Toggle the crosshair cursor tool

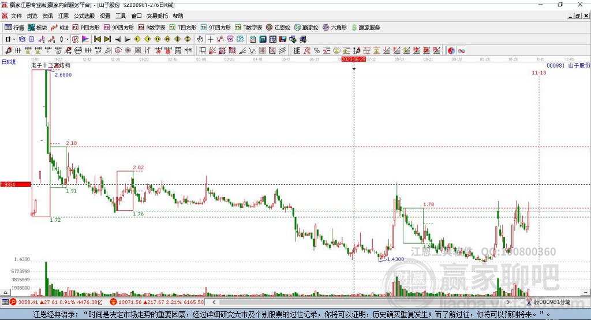click(210, 39)
